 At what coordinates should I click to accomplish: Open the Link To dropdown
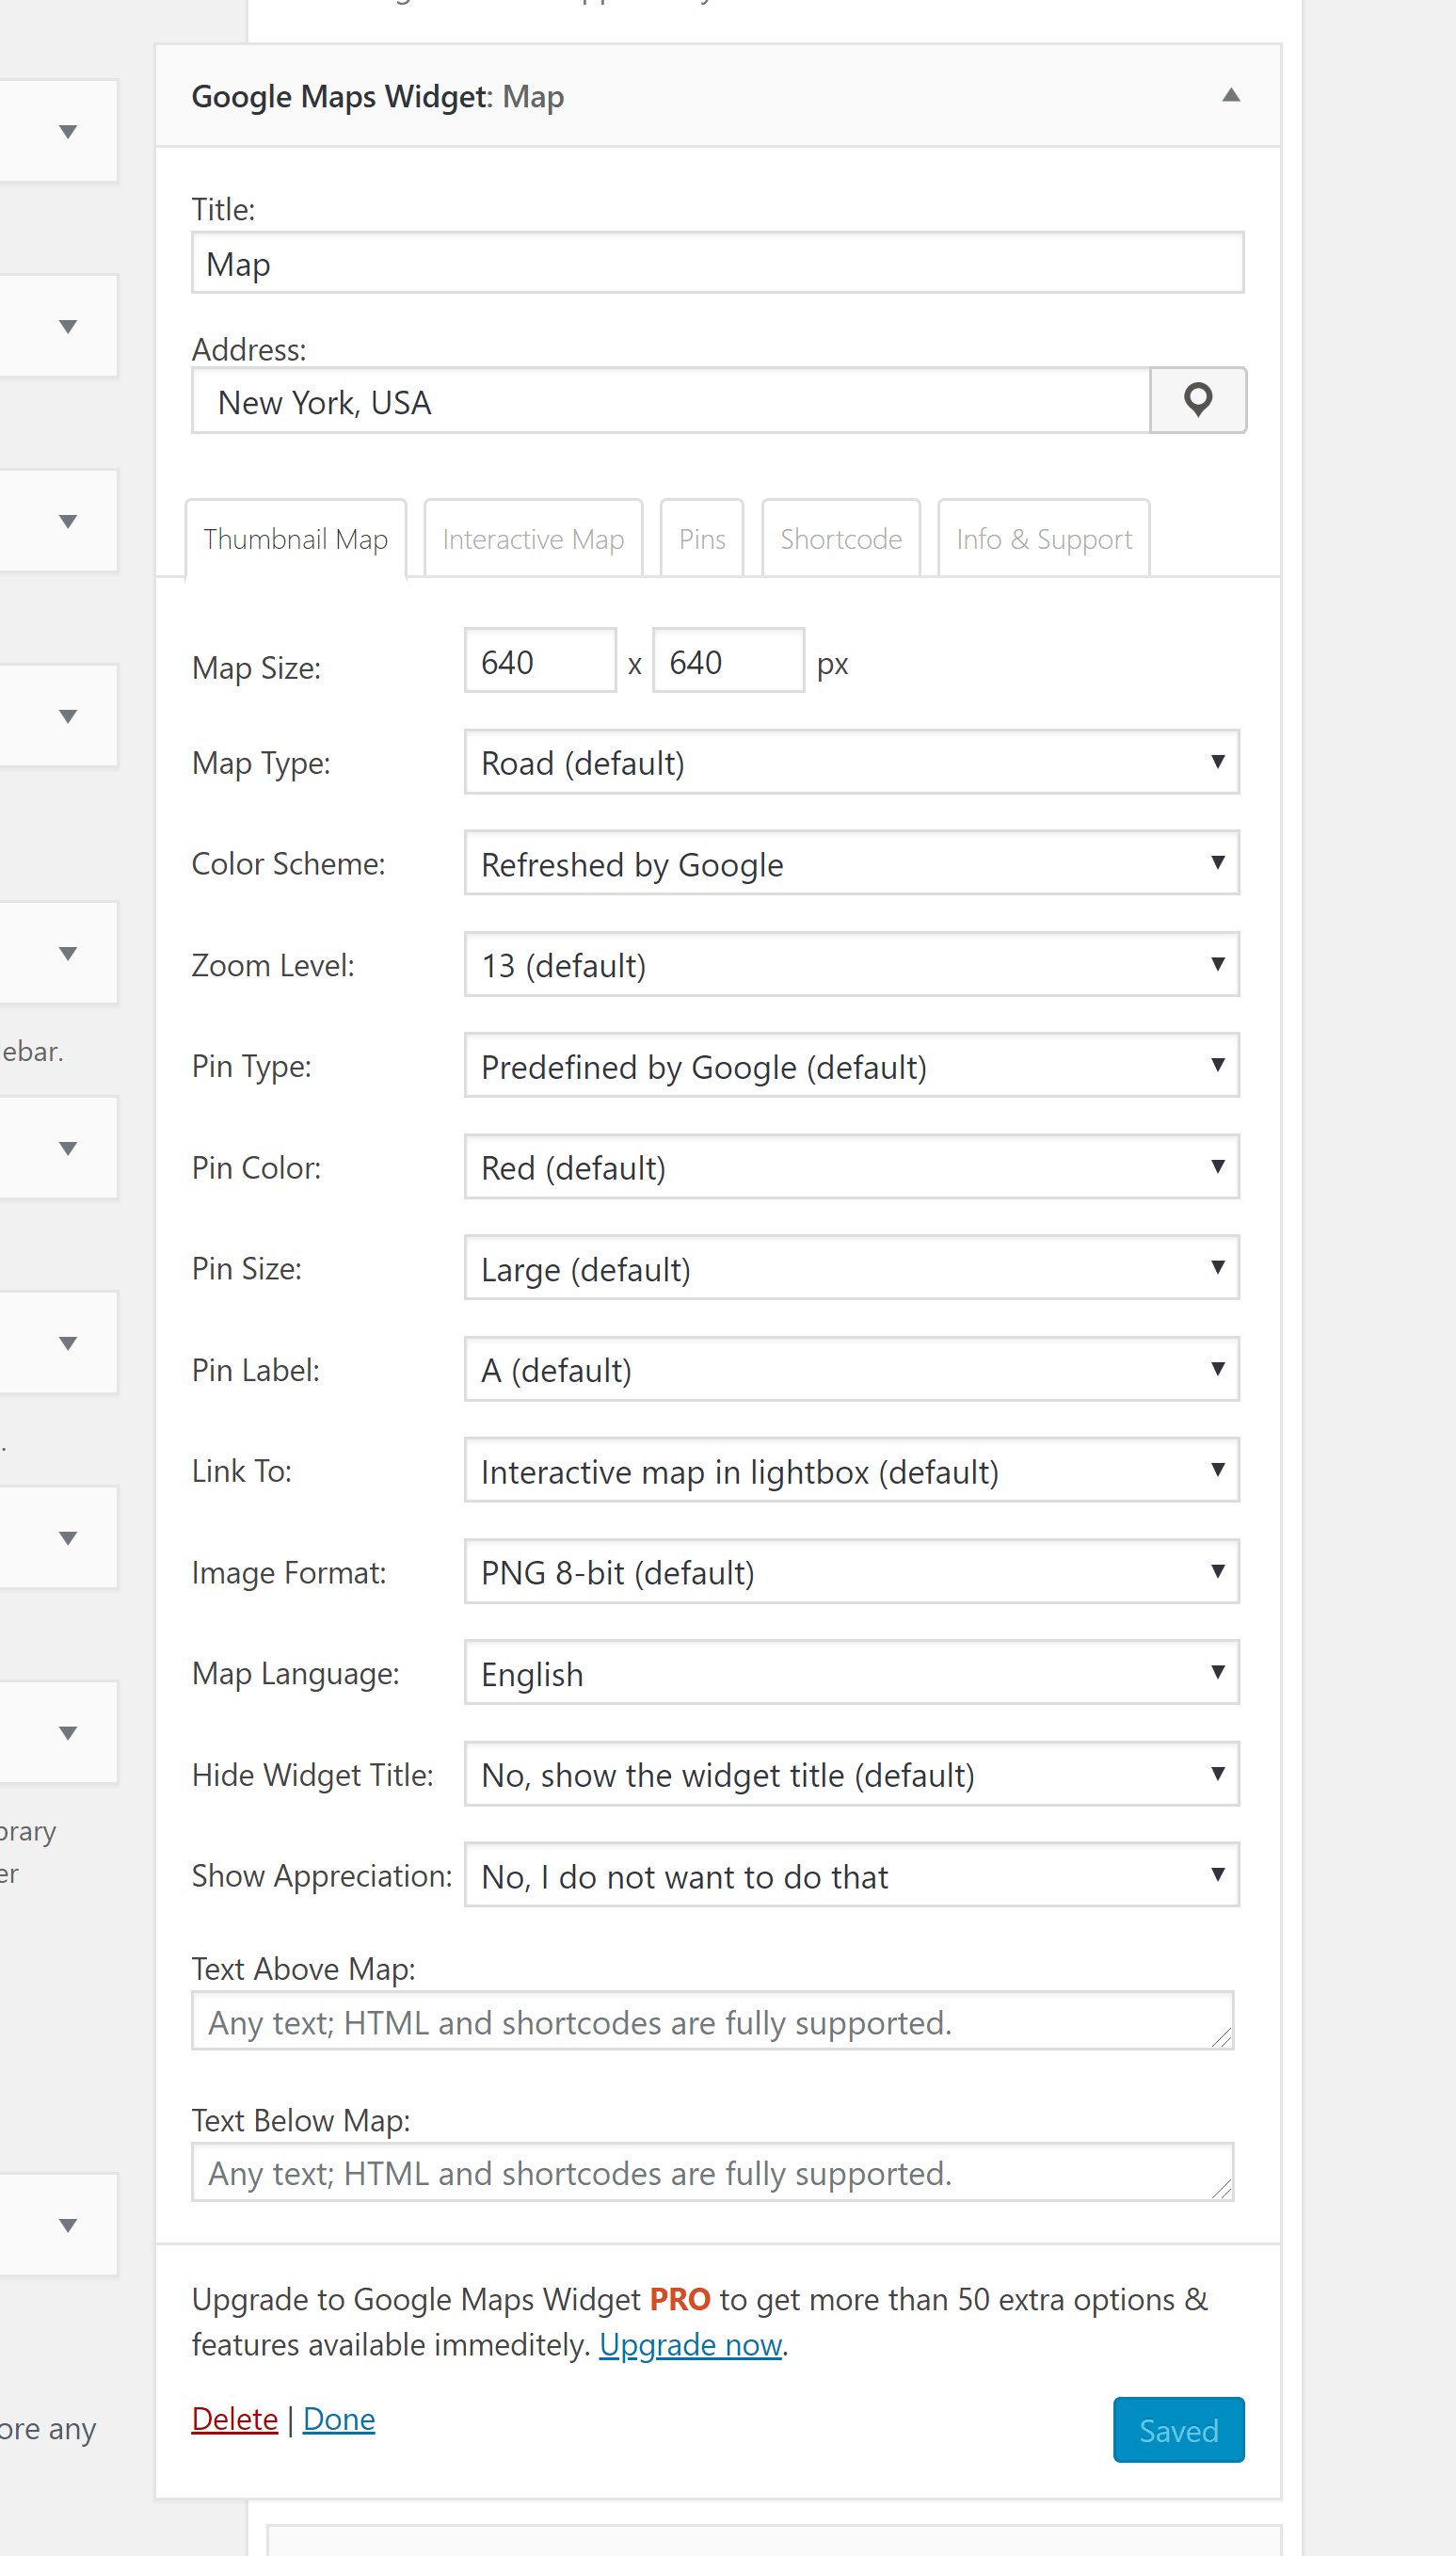coord(852,1471)
